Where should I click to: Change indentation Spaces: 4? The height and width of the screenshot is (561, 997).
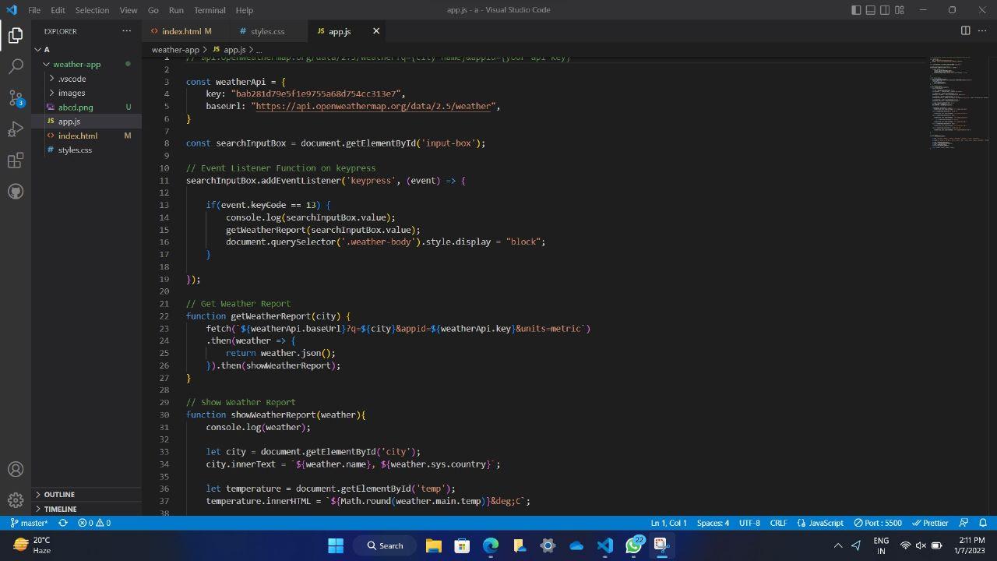click(x=713, y=523)
